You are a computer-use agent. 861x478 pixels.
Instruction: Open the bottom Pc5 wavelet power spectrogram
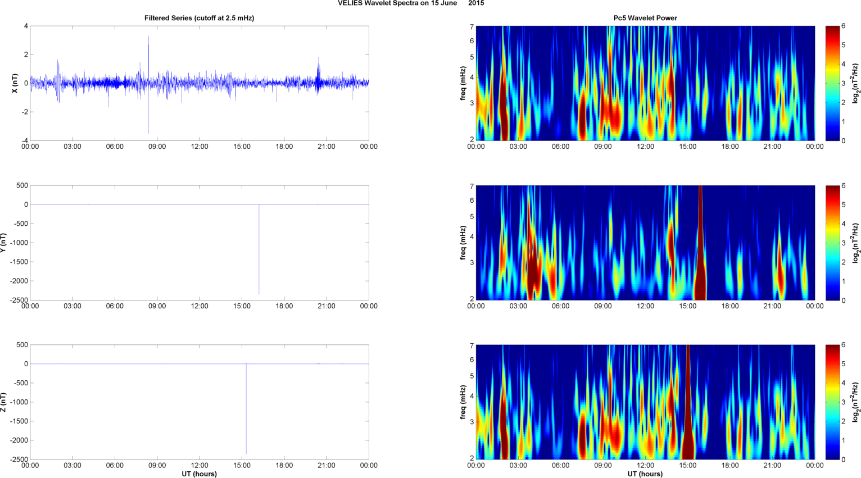tap(645, 402)
